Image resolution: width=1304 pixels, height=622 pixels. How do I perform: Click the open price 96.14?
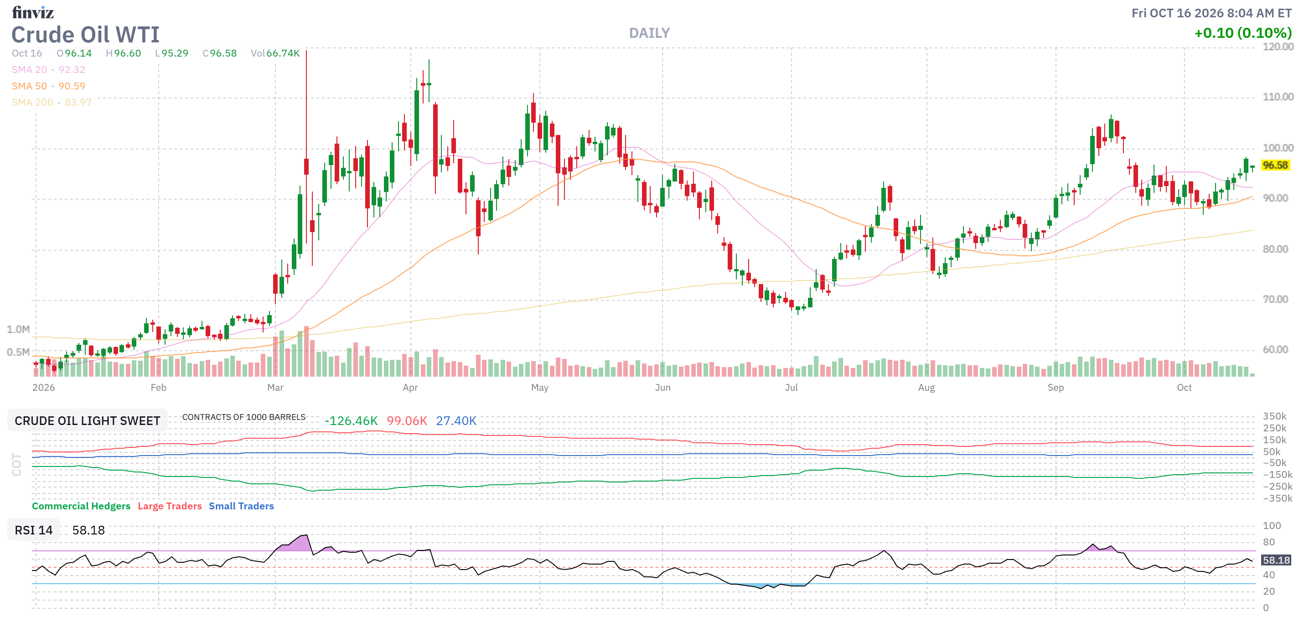(x=78, y=53)
